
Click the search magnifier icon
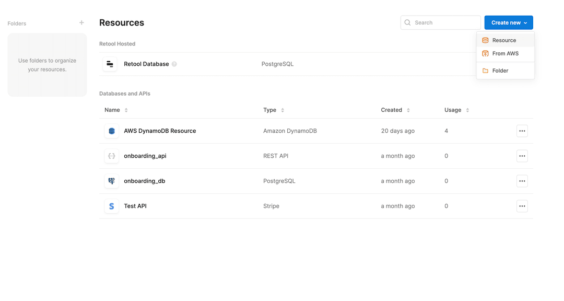[x=407, y=22]
